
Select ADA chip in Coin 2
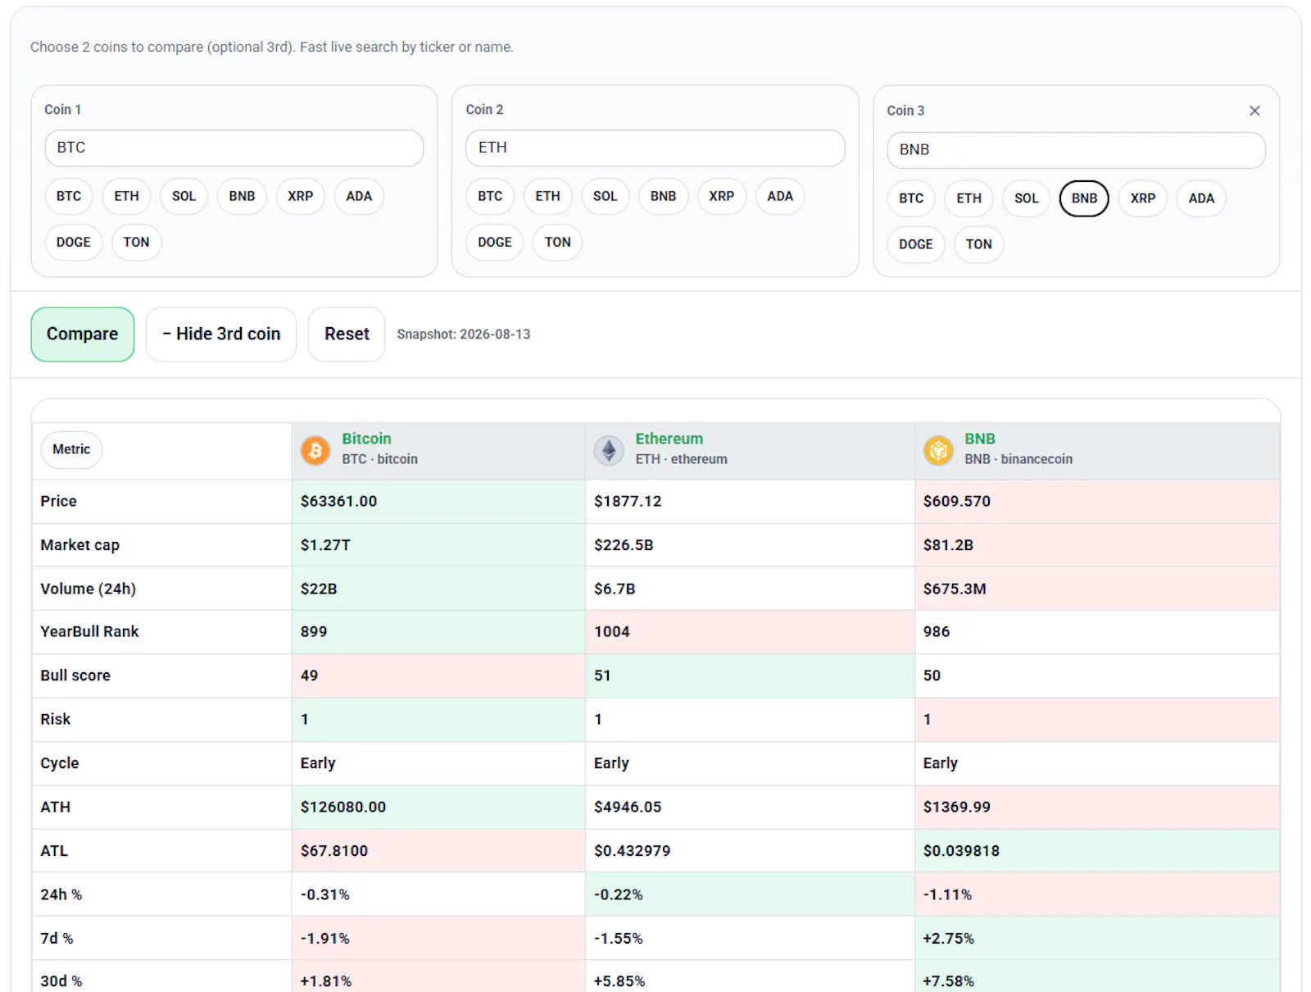[780, 197]
